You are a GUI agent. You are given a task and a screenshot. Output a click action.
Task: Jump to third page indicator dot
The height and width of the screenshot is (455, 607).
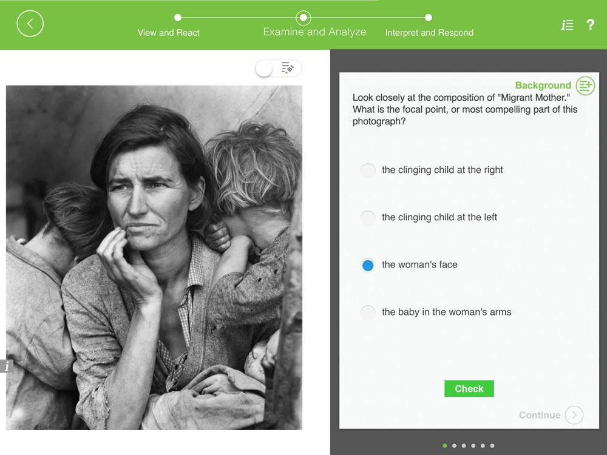pos(464,446)
